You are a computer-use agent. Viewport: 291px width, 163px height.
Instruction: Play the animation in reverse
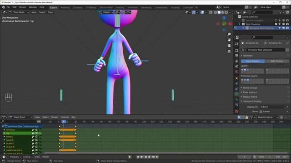tap(145, 157)
